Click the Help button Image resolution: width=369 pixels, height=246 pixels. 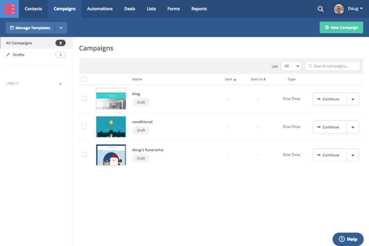click(348, 239)
